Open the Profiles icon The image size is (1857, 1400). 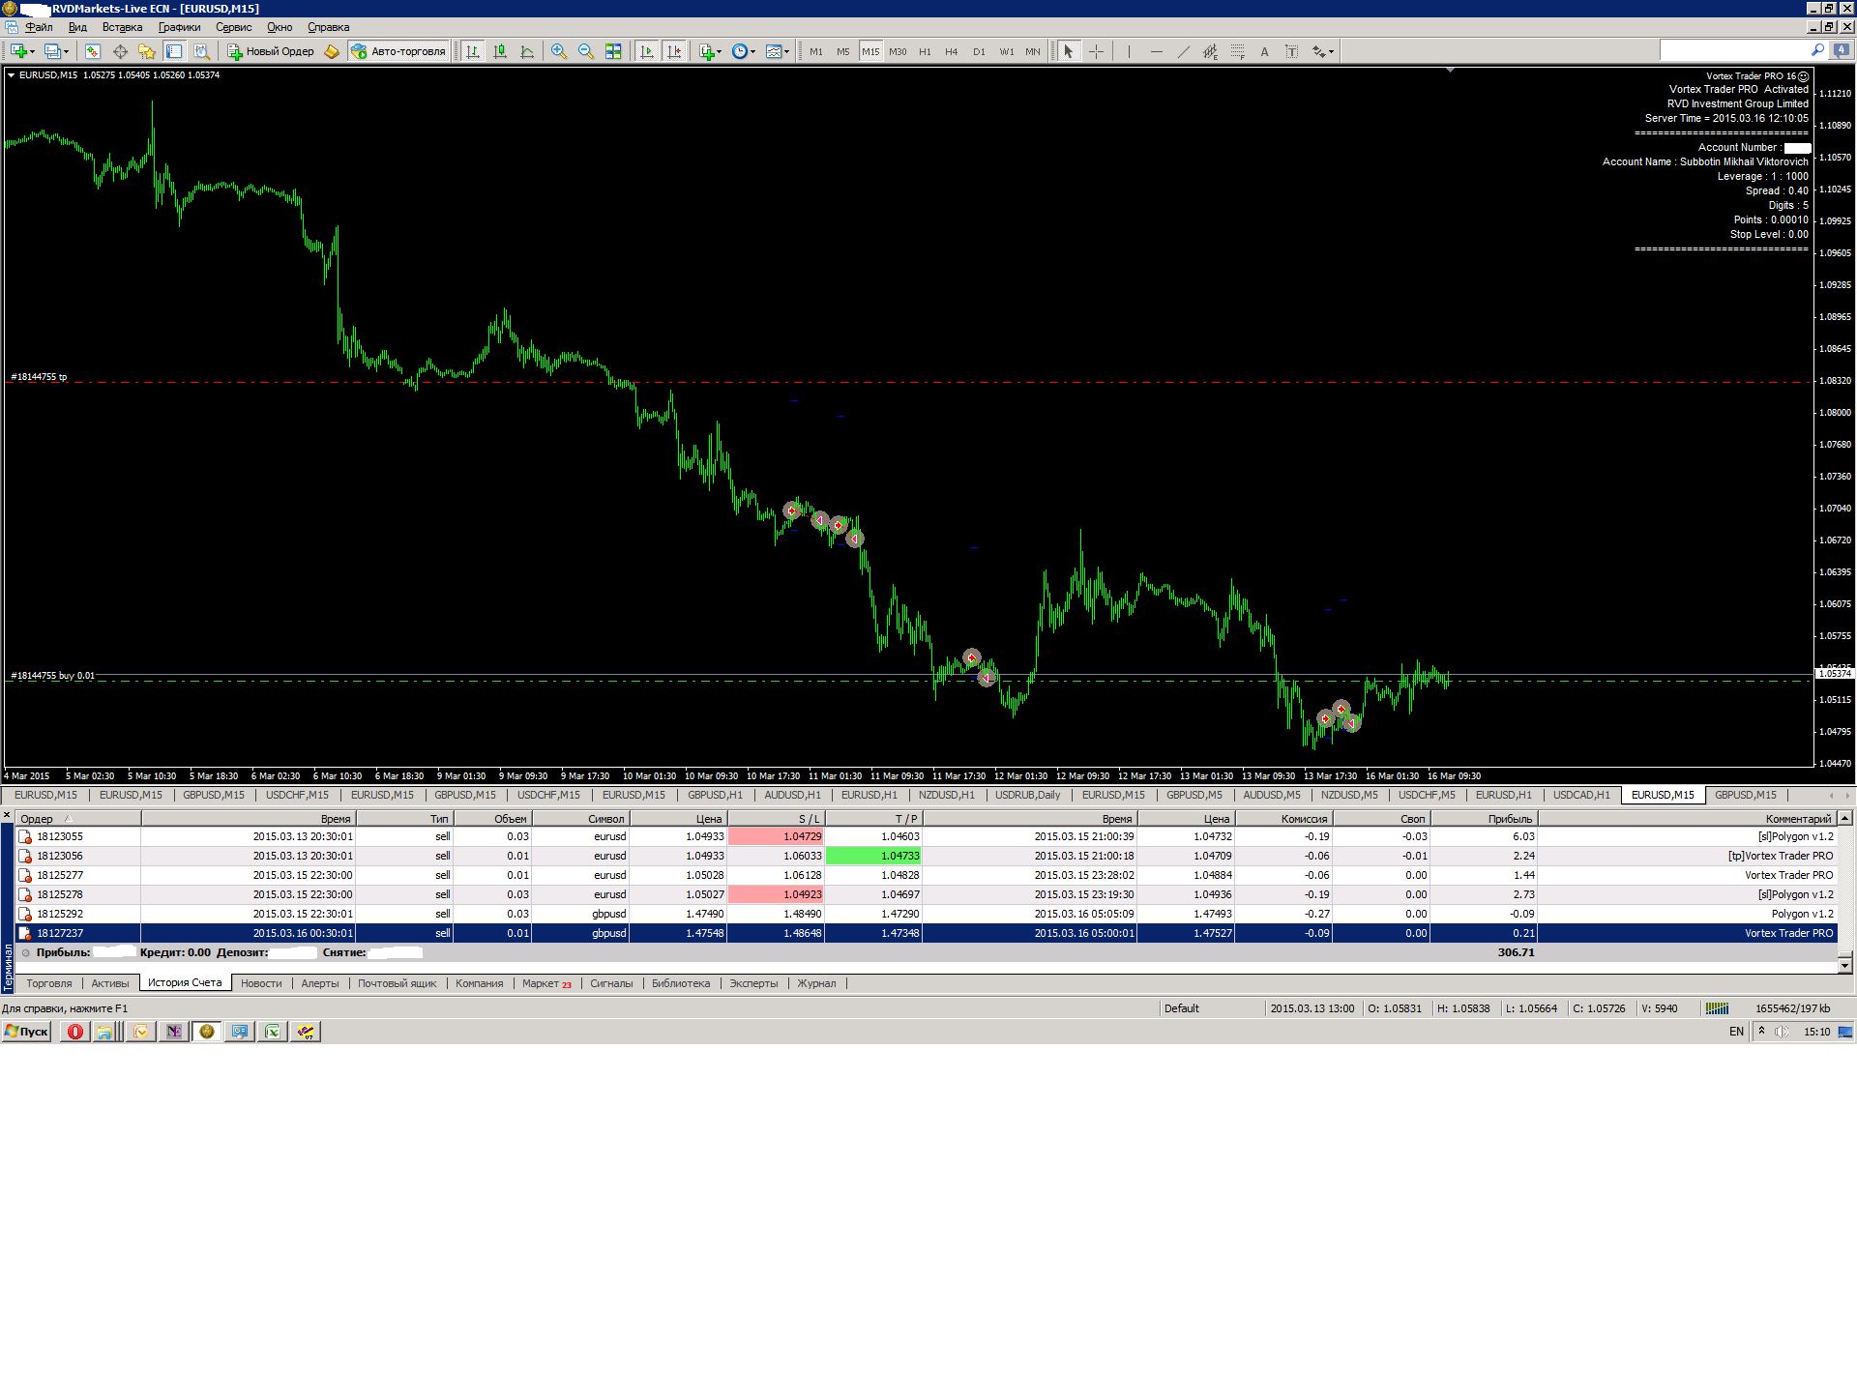coord(52,51)
